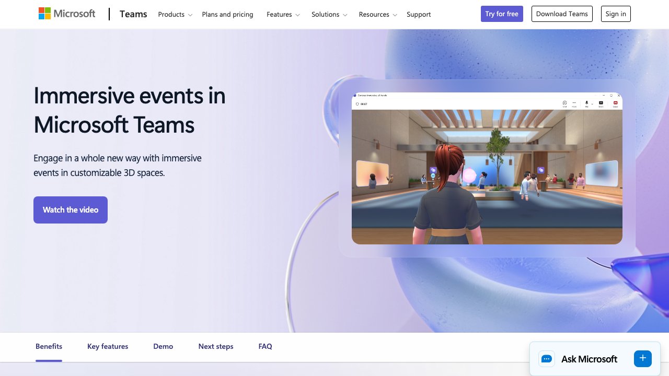This screenshot has width=669, height=376.
Task: Click the Microsoft logo
Action: pyautogui.click(x=66, y=14)
